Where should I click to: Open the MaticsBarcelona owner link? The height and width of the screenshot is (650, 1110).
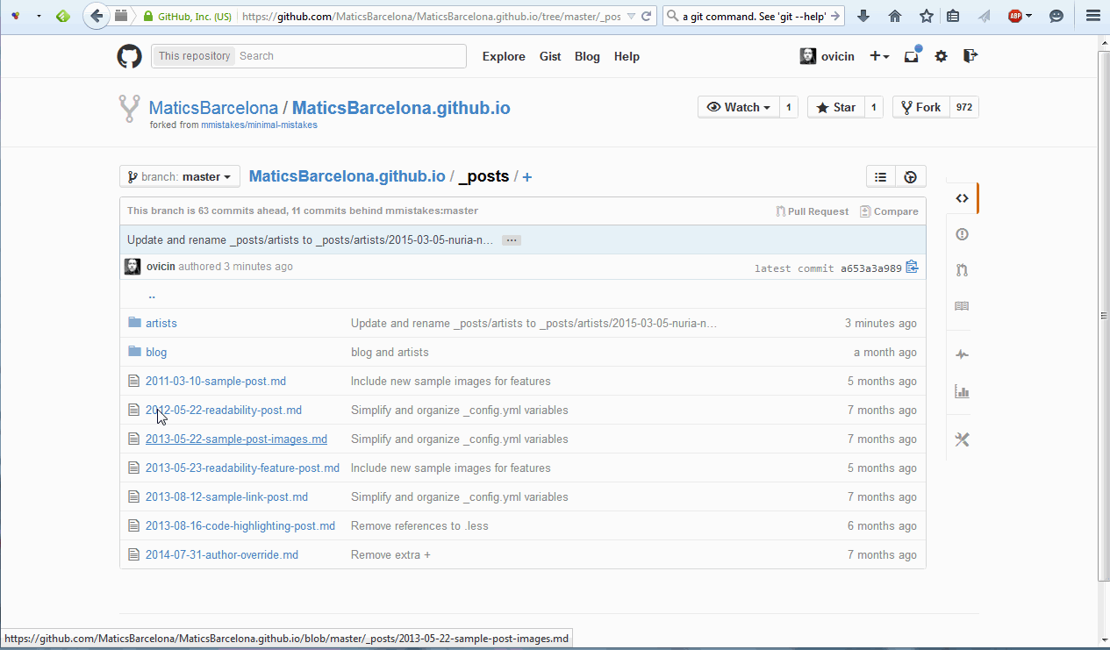pyautogui.click(x=213, y=108)
